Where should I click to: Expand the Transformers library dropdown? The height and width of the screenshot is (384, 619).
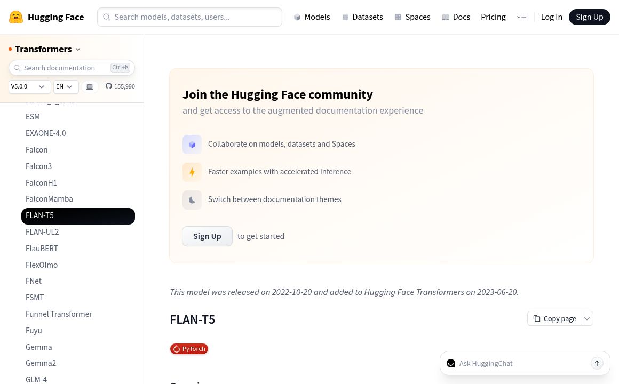[78, 50]
